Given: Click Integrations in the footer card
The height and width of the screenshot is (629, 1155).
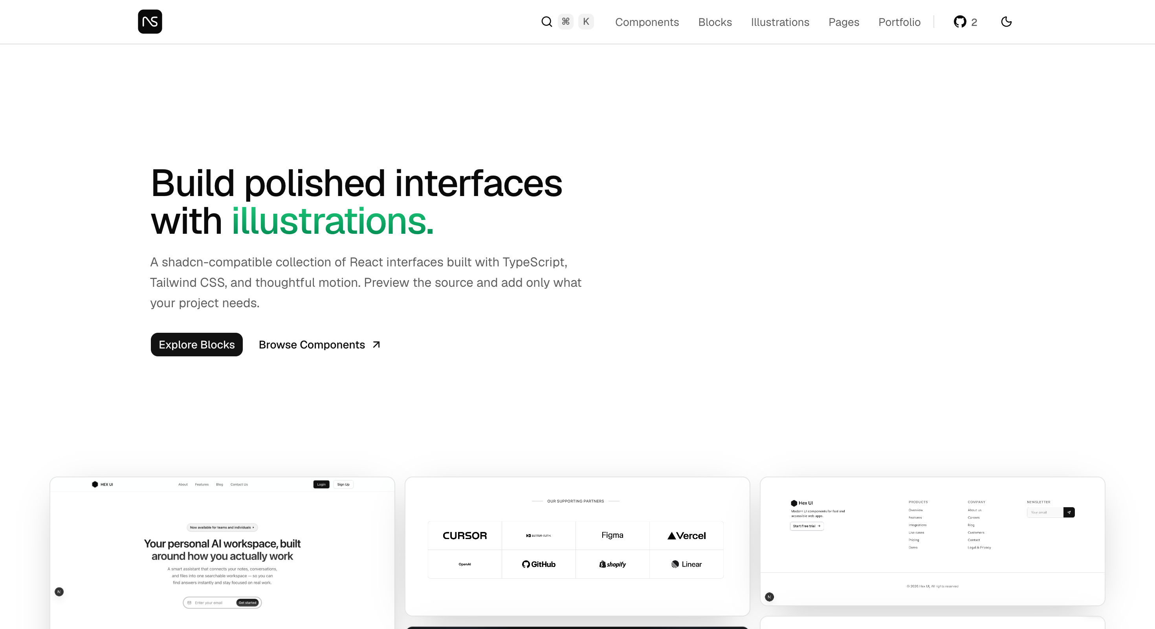Looking at the screenshot, I should point(917,525).
